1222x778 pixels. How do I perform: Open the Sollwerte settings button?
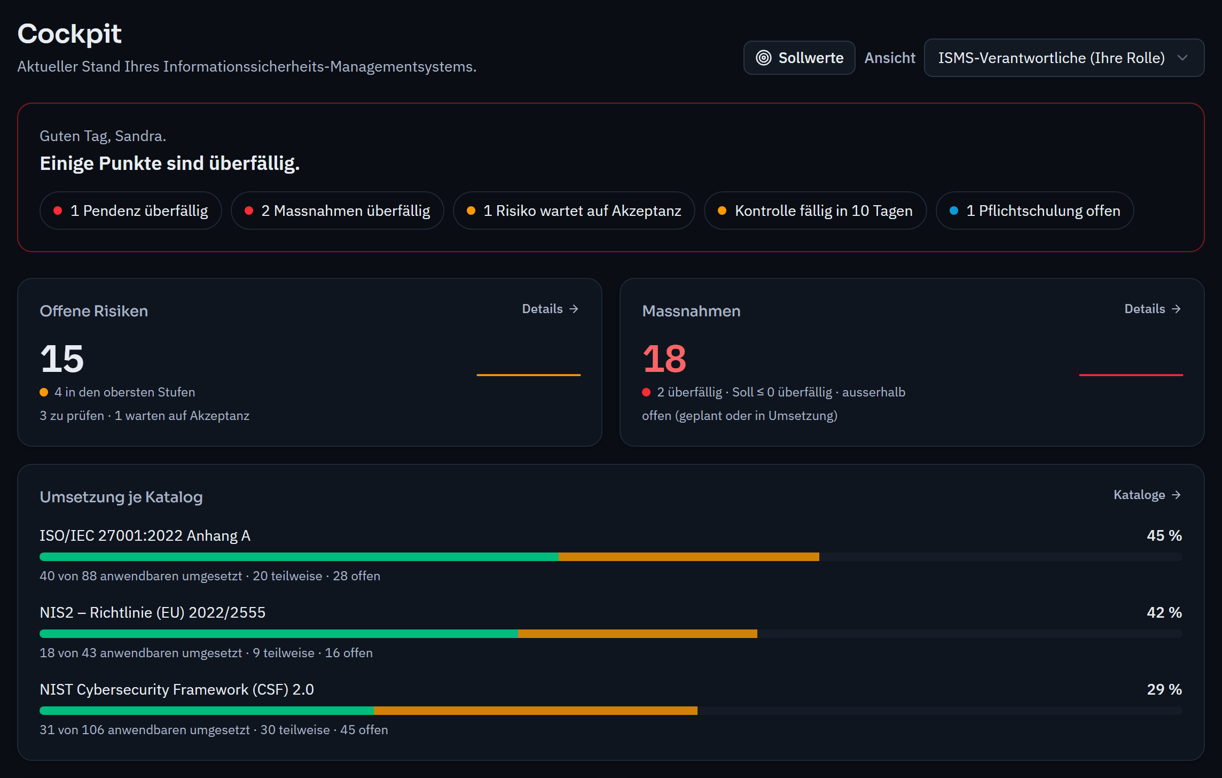coord(800,58)
